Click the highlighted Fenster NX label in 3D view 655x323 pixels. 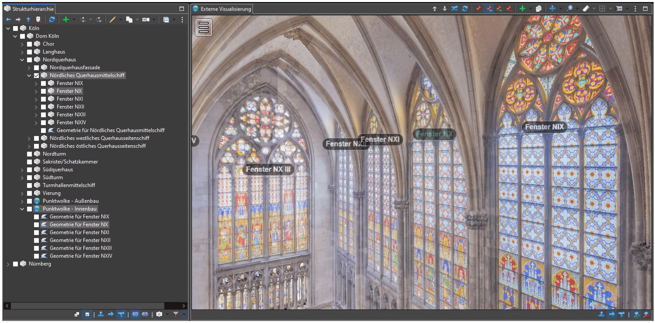point(434,134)
